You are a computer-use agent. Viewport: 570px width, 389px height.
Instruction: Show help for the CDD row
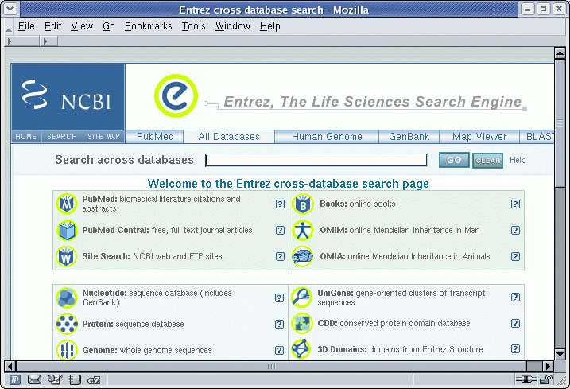(x=515, y=323)
